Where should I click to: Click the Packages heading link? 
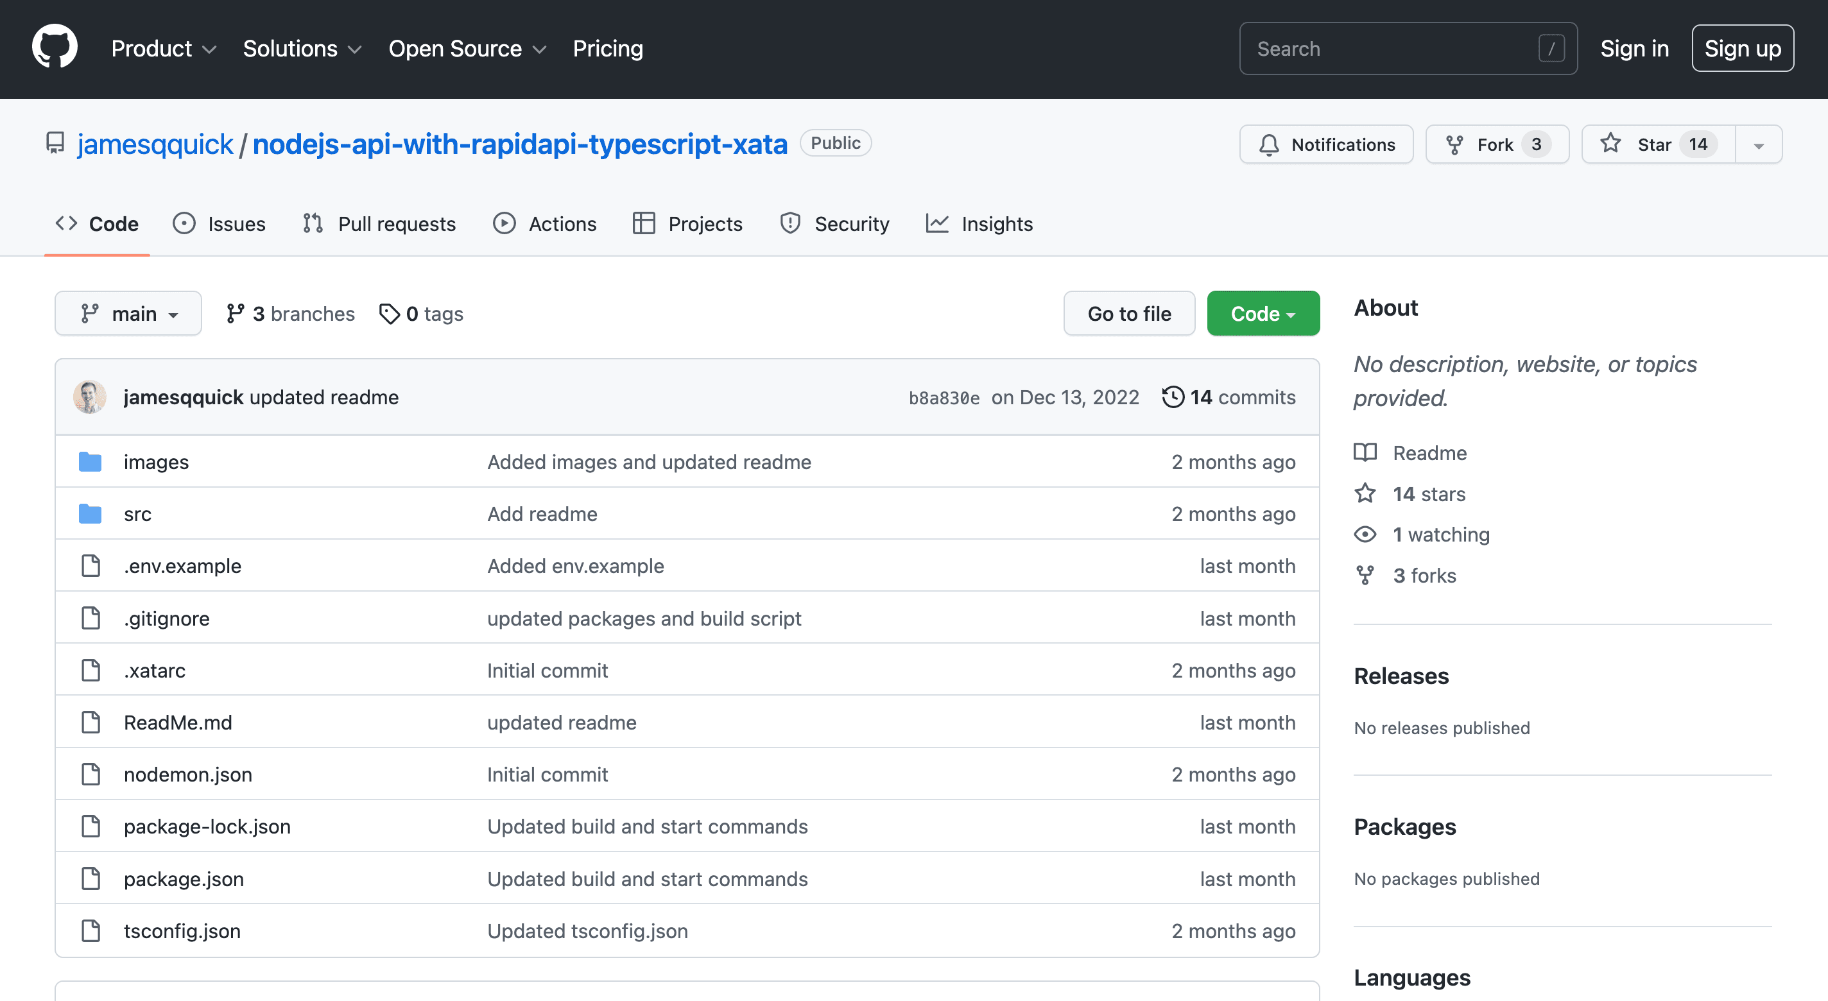pos(1405,826)
